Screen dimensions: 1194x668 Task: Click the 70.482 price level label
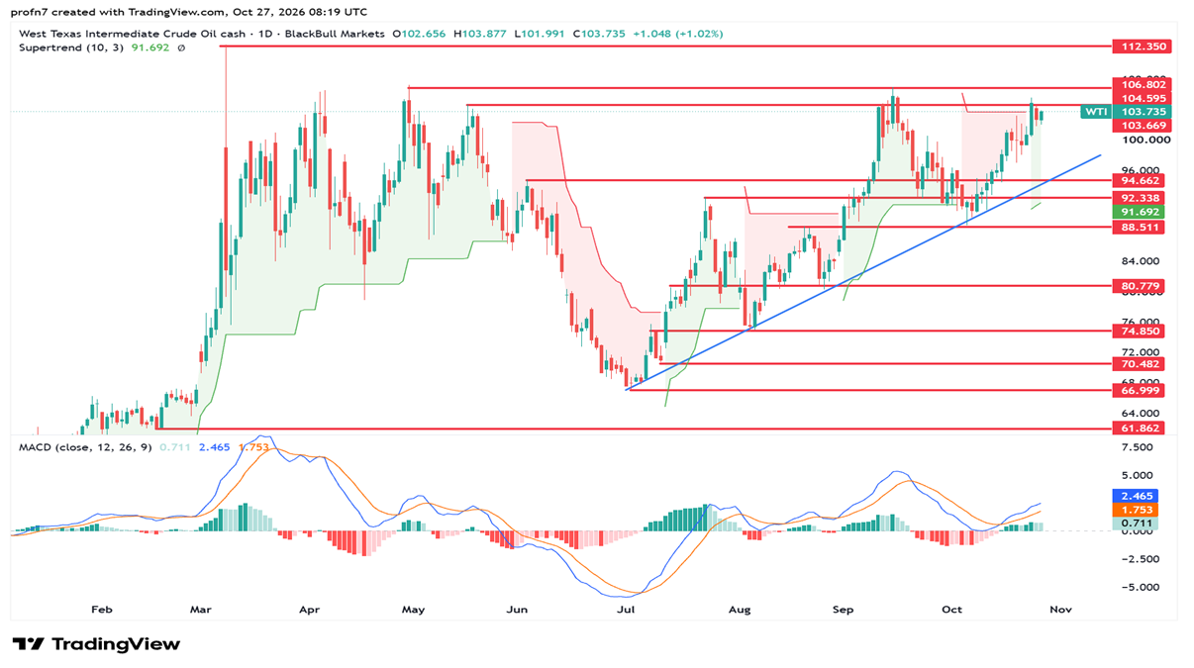[1138, 364]
